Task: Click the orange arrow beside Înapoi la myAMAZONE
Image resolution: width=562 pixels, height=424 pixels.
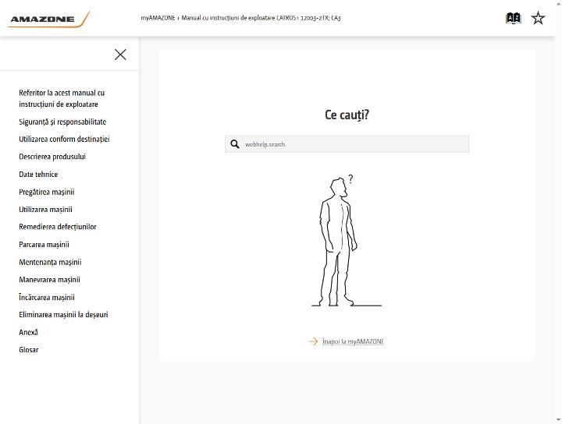Action: click(x=313, y=341)
